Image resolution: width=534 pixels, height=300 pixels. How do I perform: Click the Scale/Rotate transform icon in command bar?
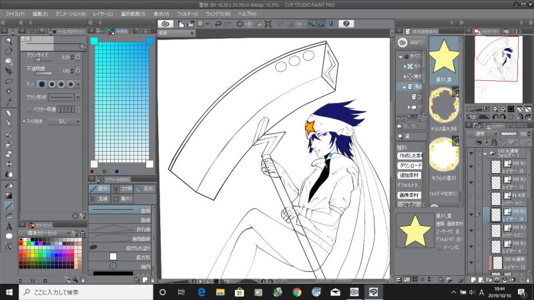[268, 24]
